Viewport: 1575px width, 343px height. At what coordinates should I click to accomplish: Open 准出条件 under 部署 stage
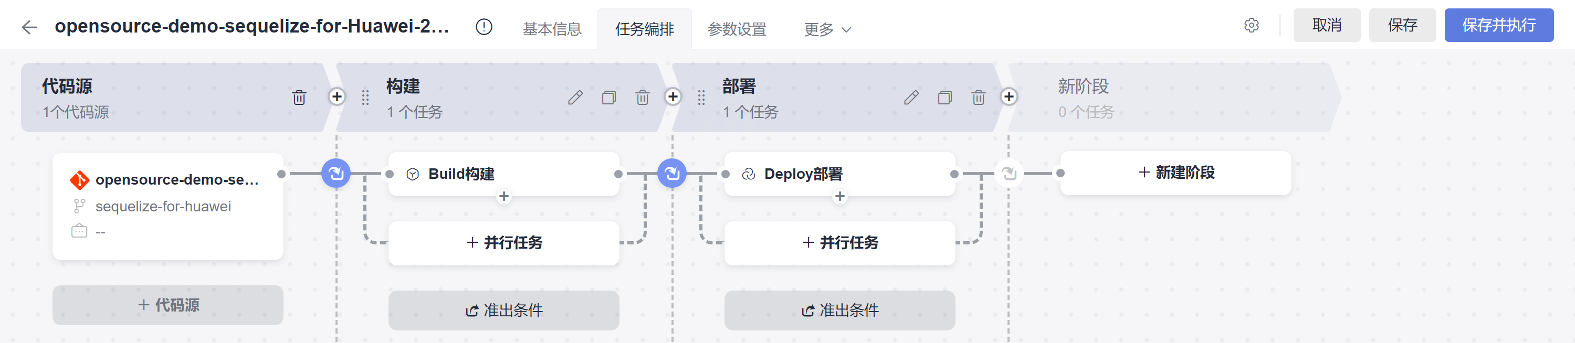(840, 310)
